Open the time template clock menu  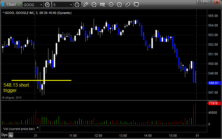77,5
